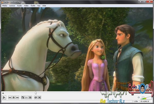Click the VLC cone icon in title bar
This screenshot has width=154, height=104.
pyautogui.click(x=2, y=2)
